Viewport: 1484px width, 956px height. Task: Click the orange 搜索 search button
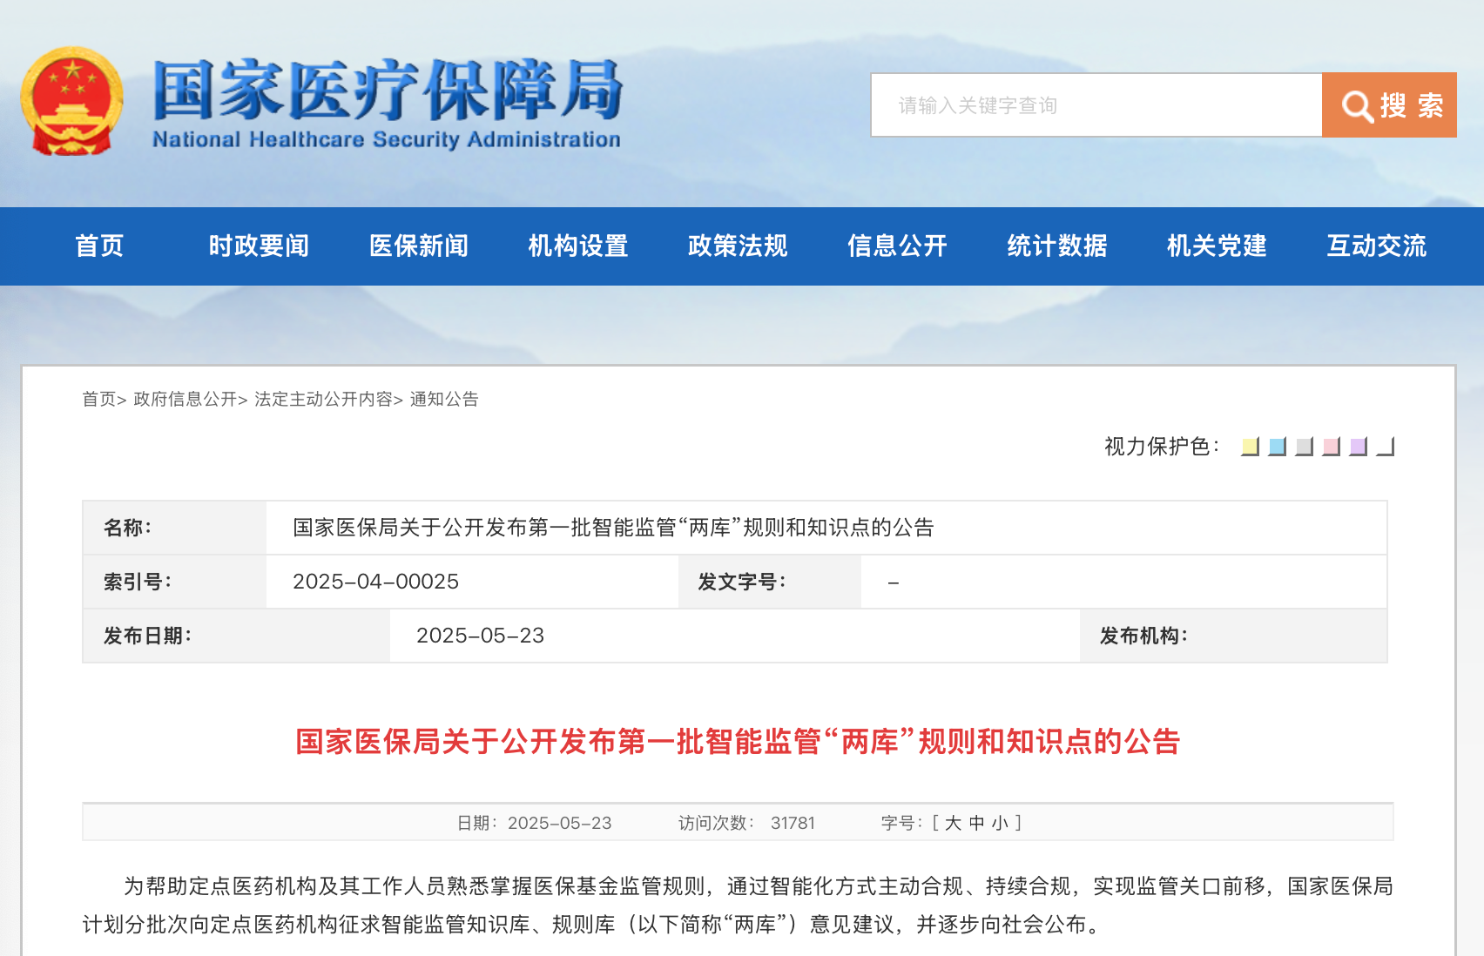(x=1389, y=104)
